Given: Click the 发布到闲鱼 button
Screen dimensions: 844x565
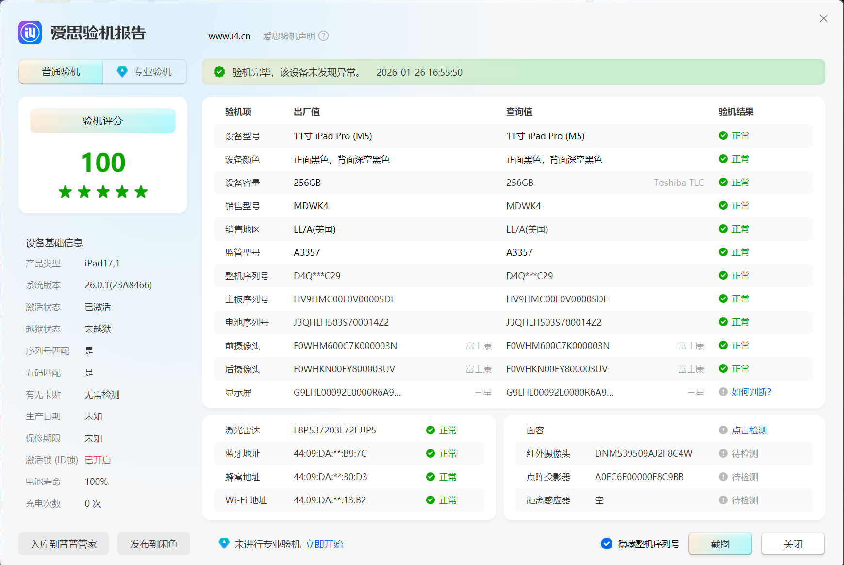Looking at the screenshot, I should pos(154,544).
